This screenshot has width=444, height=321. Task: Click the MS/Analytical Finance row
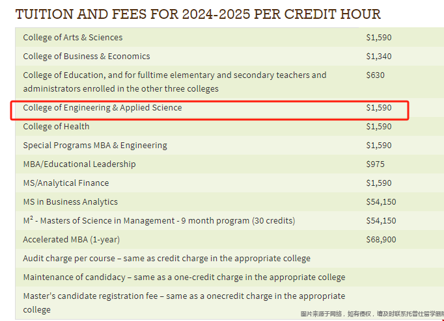[230, 183]
